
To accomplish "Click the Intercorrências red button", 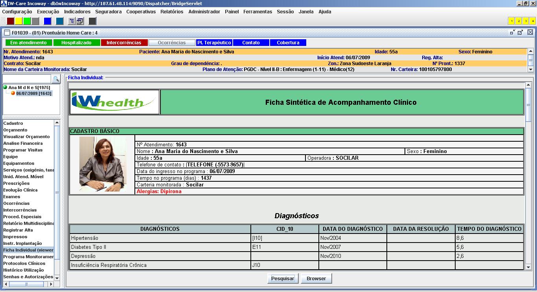I will tap(124, 43).
